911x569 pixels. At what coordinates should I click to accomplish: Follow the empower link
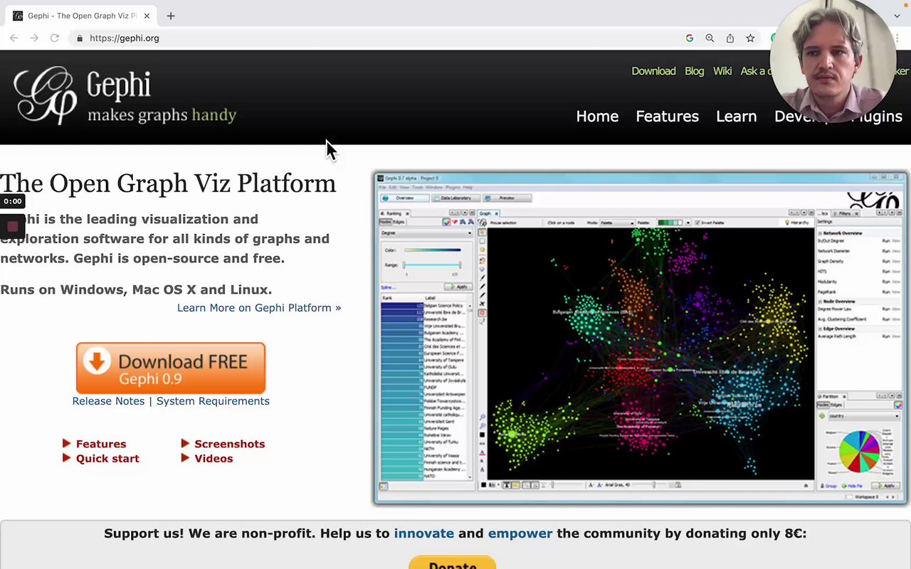[520, 533]
